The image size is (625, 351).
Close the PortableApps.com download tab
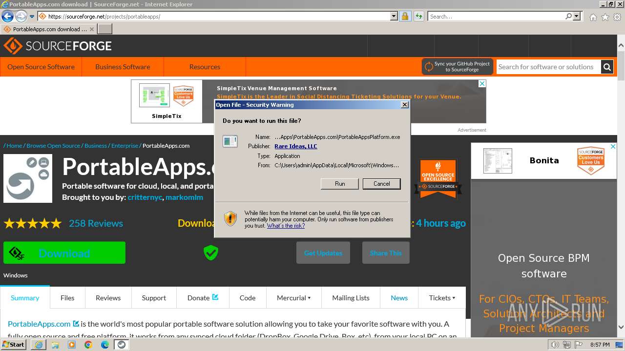[x=92, y=29]
